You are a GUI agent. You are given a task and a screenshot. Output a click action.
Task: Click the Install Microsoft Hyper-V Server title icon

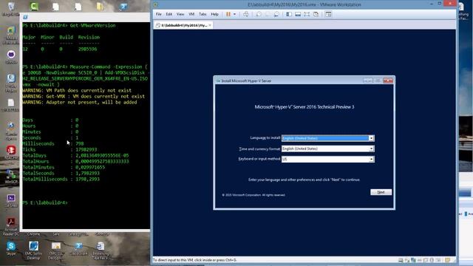pyautogui.click(x=218, y=81)
